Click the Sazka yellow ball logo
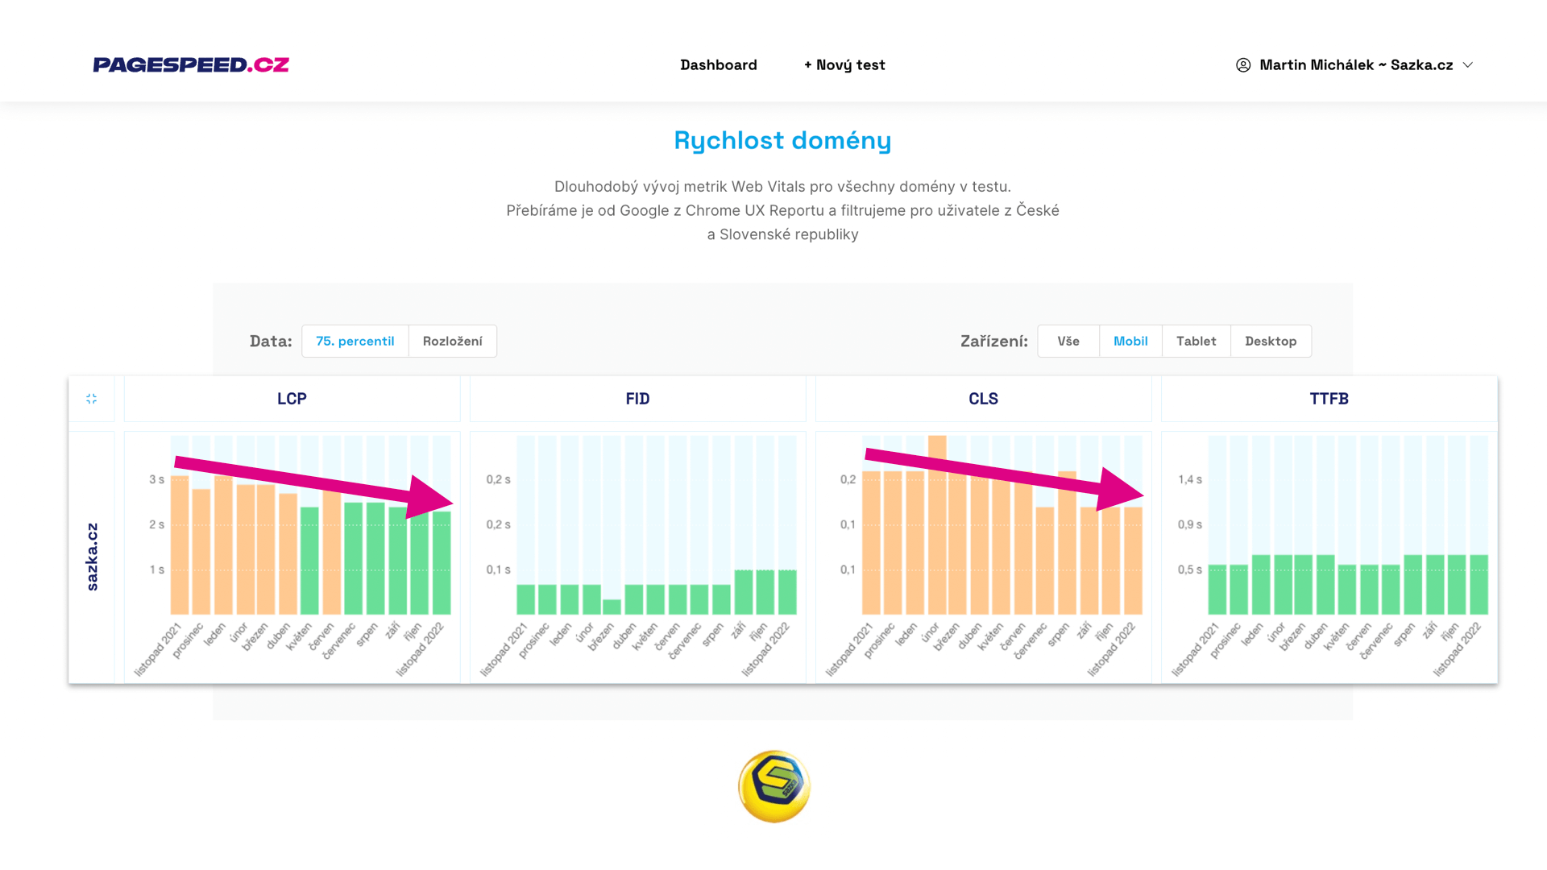The width and height of the screenshot is (1547, 870). (x=773, y=786)
